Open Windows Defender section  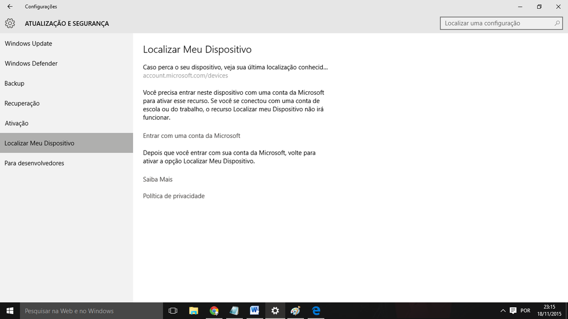pyautogui.click(x=67, y=63)
